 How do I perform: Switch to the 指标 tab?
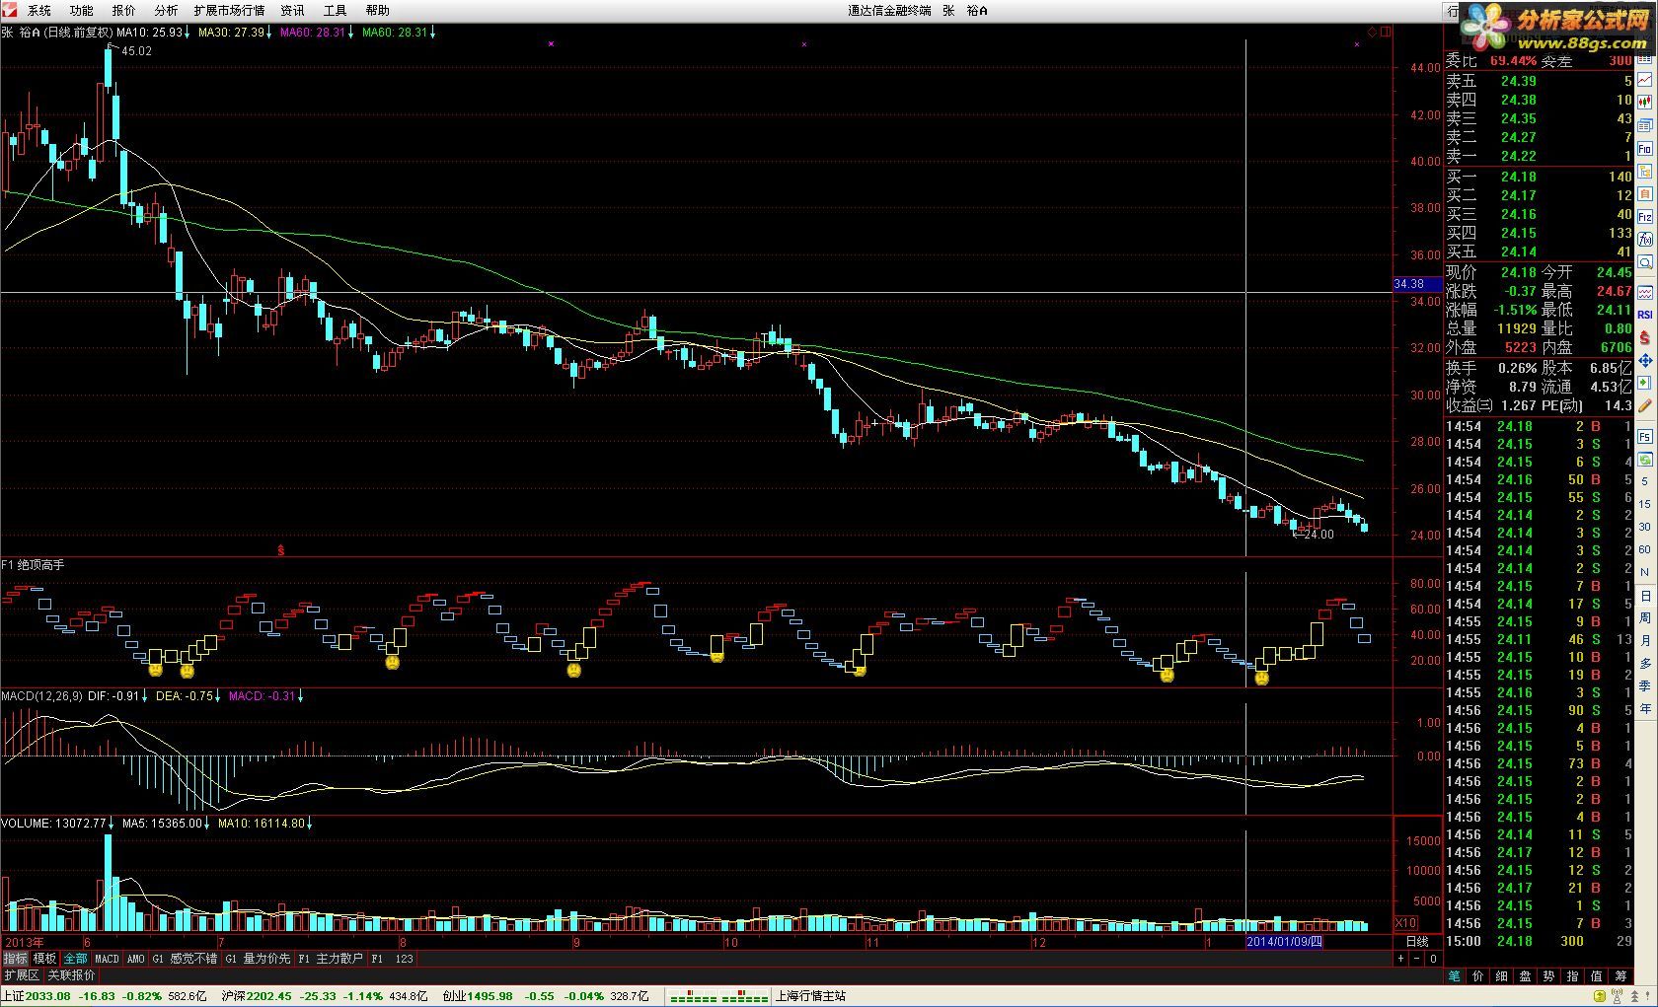pyautogui.click(x=15, y=958)
